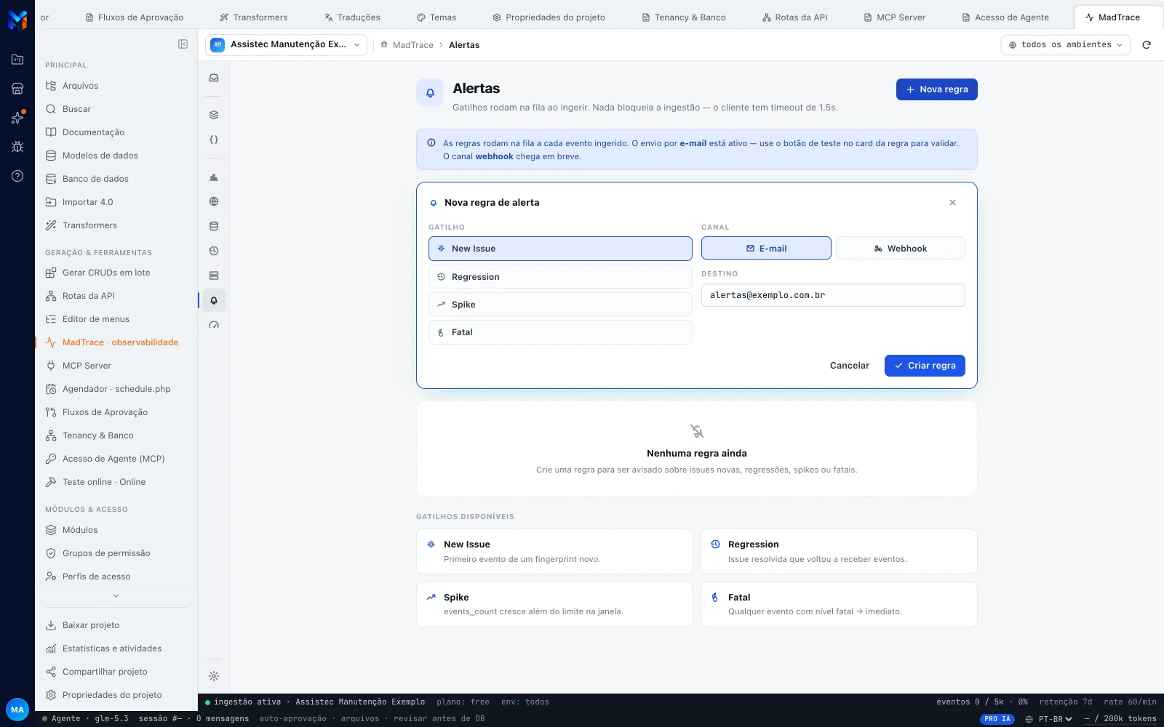This screenshot has width=1164, height=727.
Task: Select the New Issue trigger option
Action: click(560, 249)
